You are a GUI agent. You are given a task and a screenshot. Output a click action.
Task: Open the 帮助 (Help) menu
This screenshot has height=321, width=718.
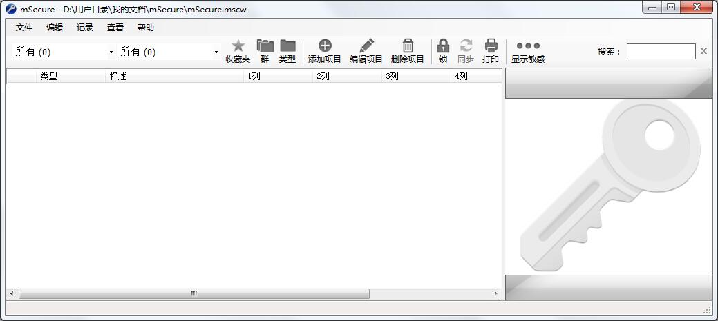(146, 28)
